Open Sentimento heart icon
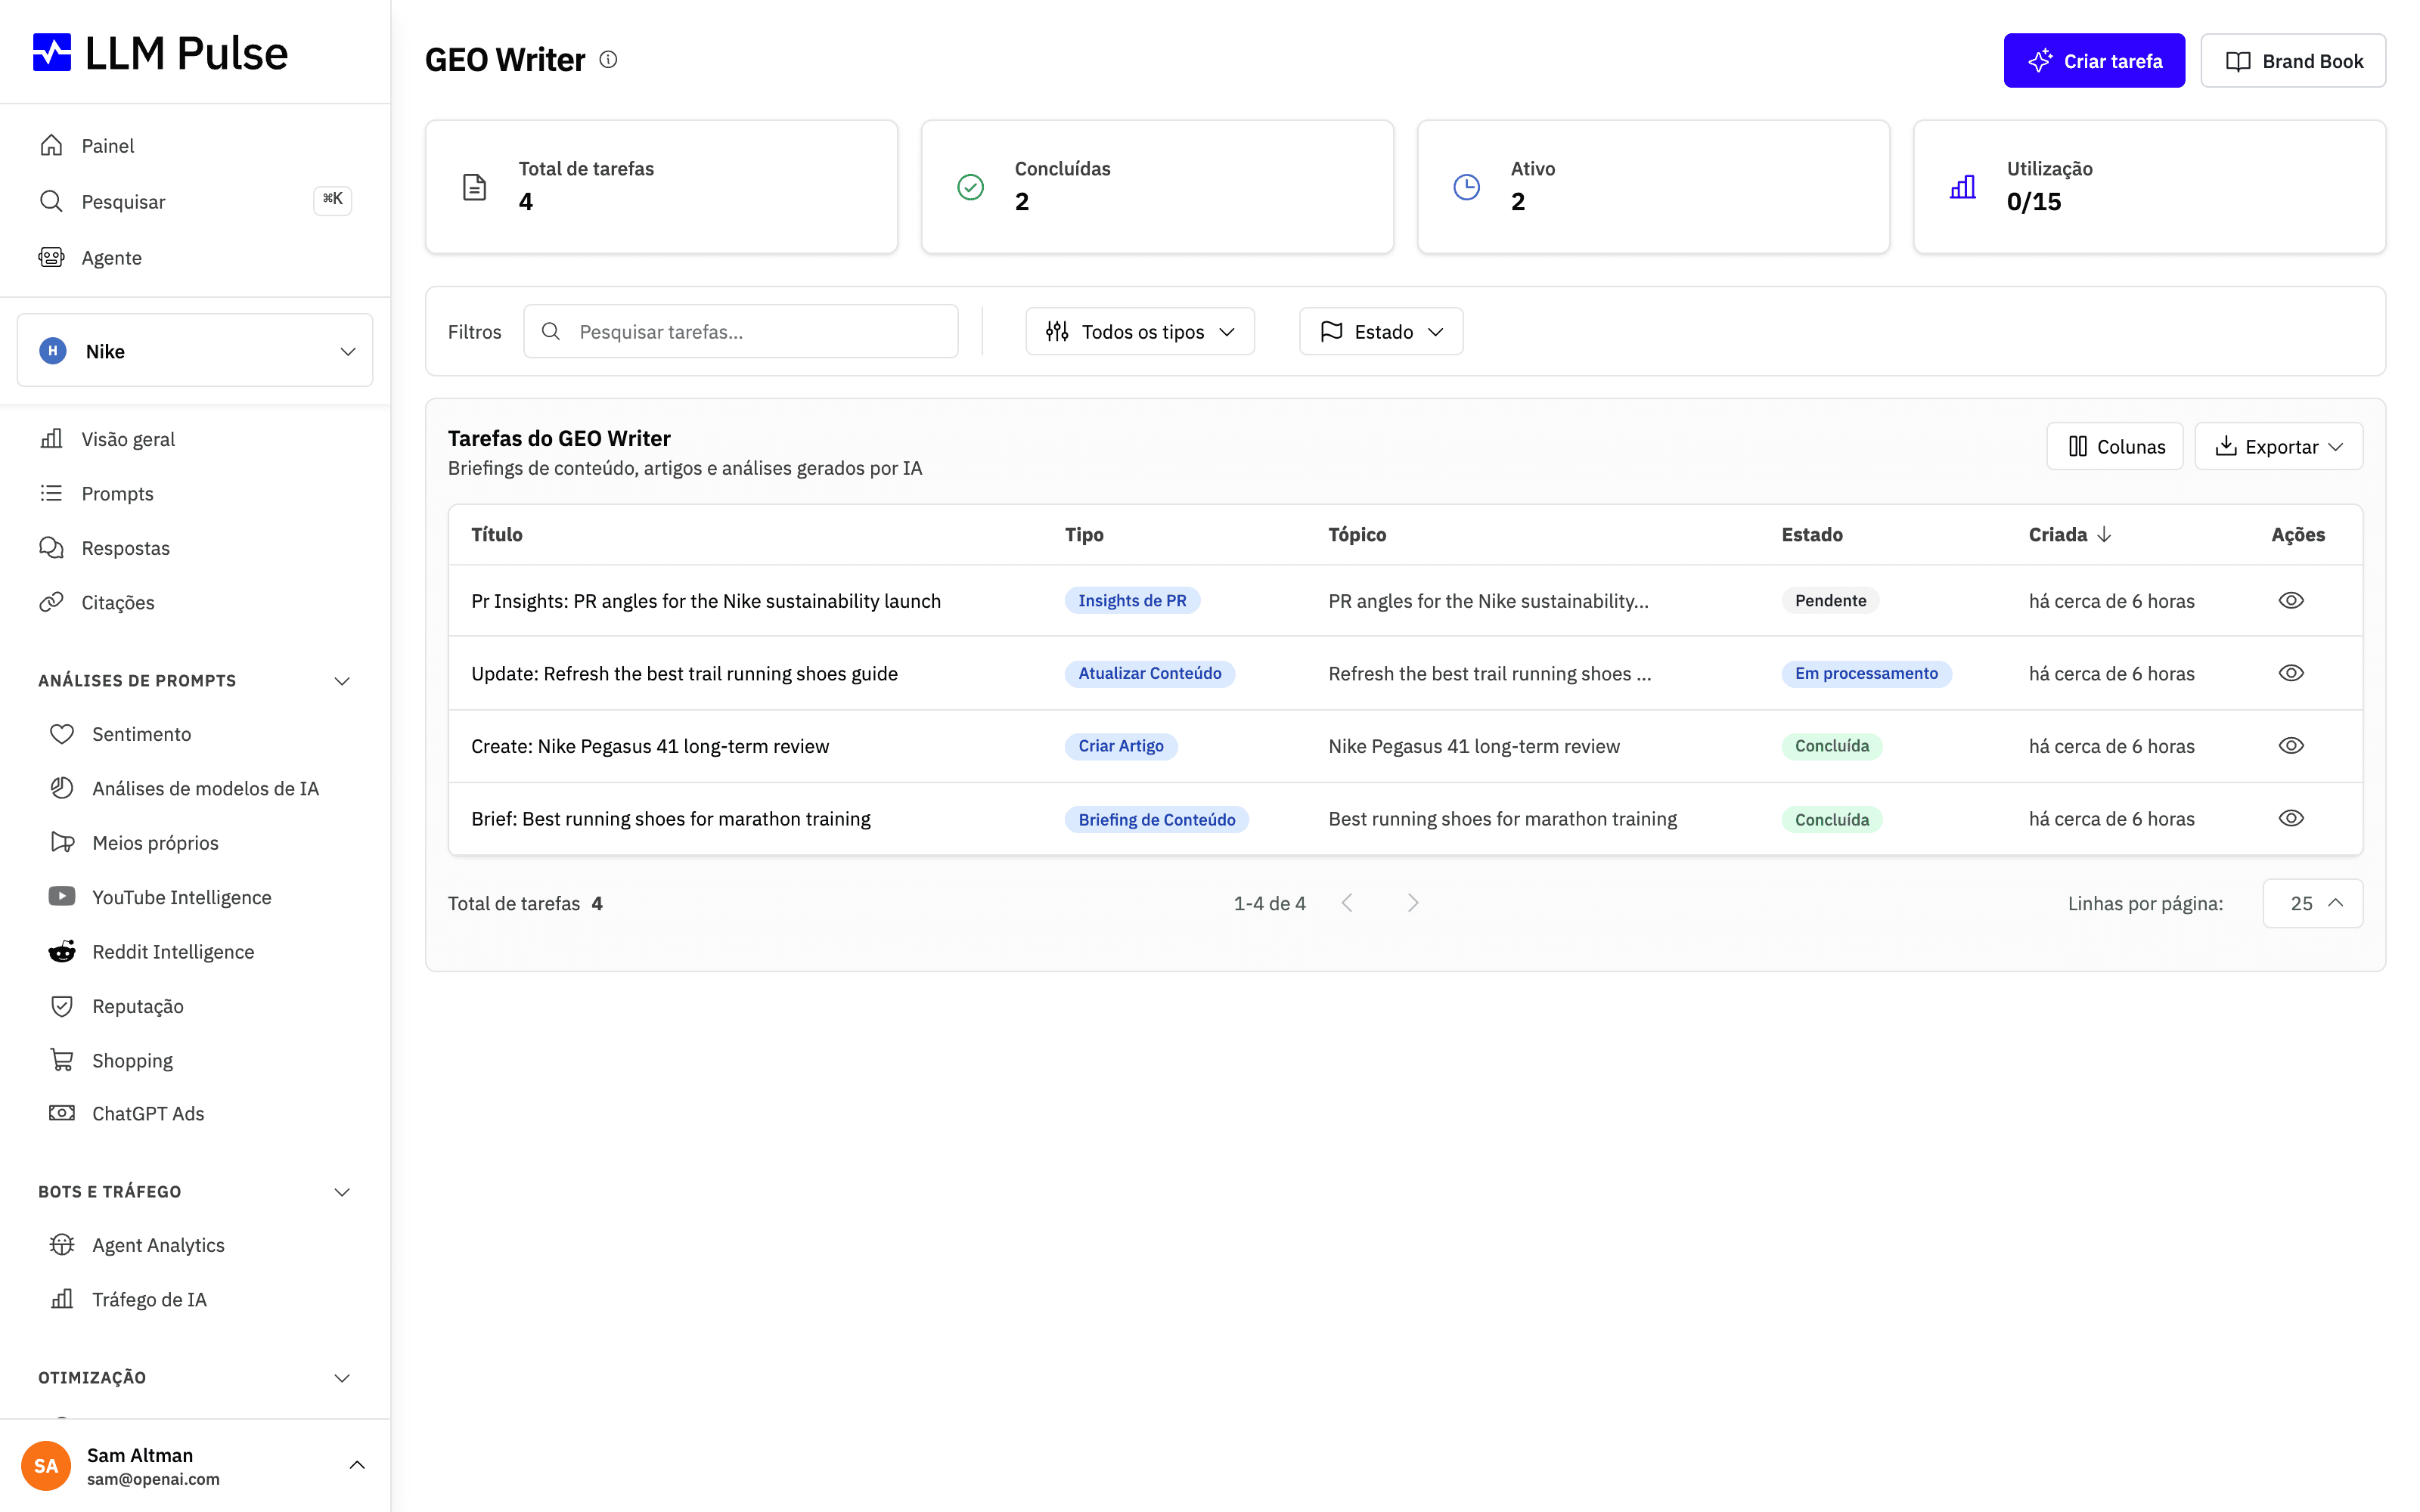The height and width of the screenshot is (1512, 2420). coord(62,734)
